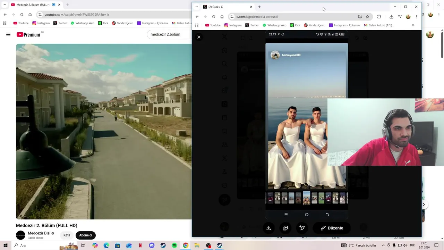Select the highlighted center thumbnail in photo strip
Screen dimensions: 444x250
[306, 198]
